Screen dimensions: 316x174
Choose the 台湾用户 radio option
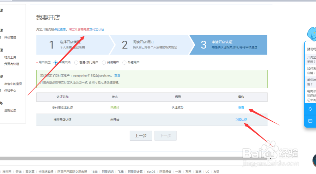pos(104,62)
